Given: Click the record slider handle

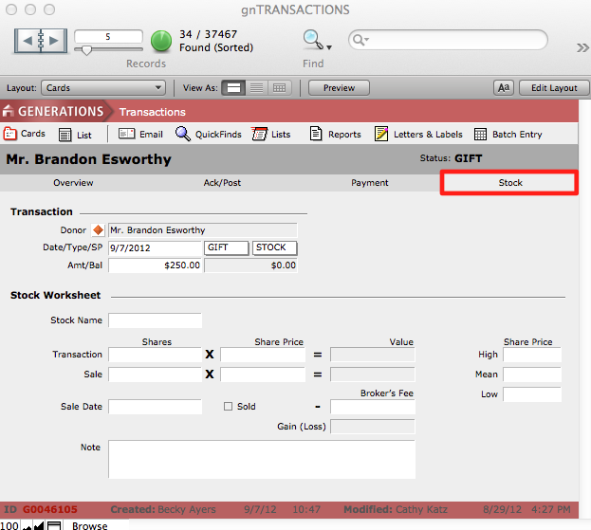Looking at the screenshot, I should pyautogui.click(x=86, y=52).
